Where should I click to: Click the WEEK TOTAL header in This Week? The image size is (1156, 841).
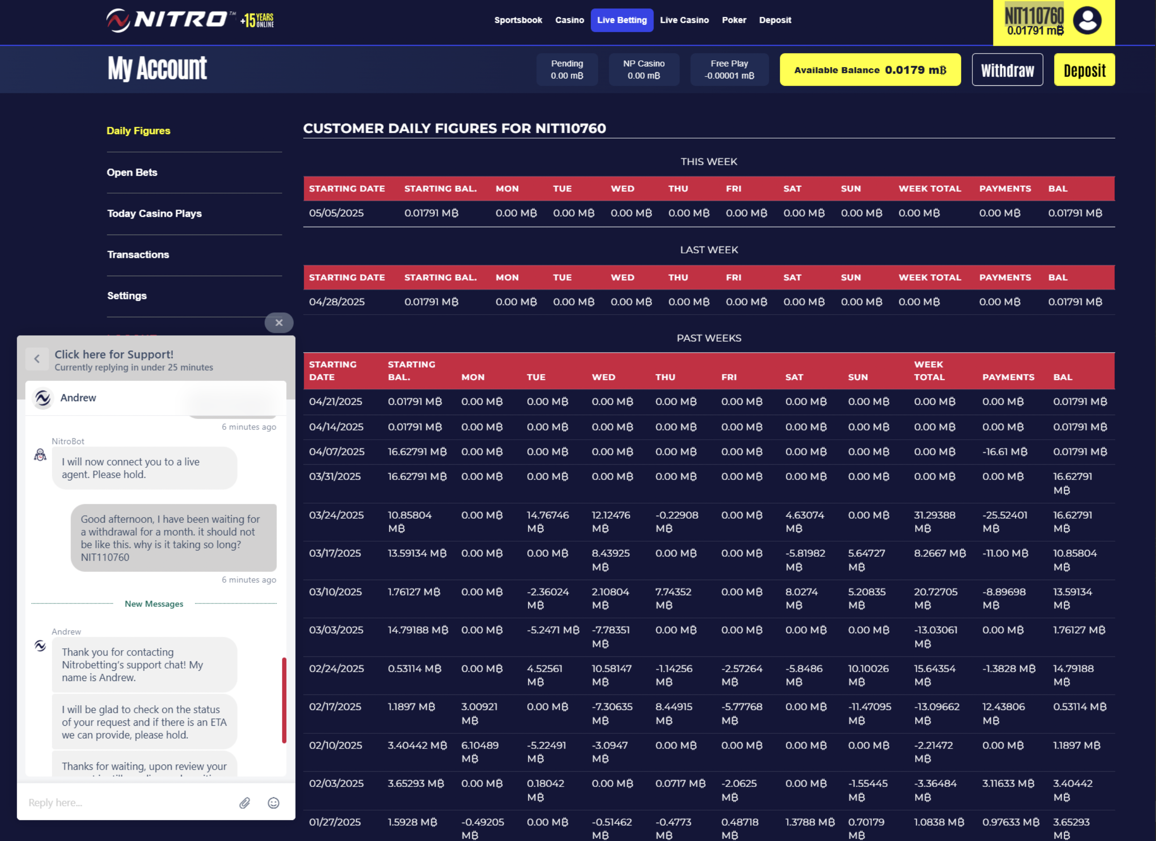[x=930, y=189]
